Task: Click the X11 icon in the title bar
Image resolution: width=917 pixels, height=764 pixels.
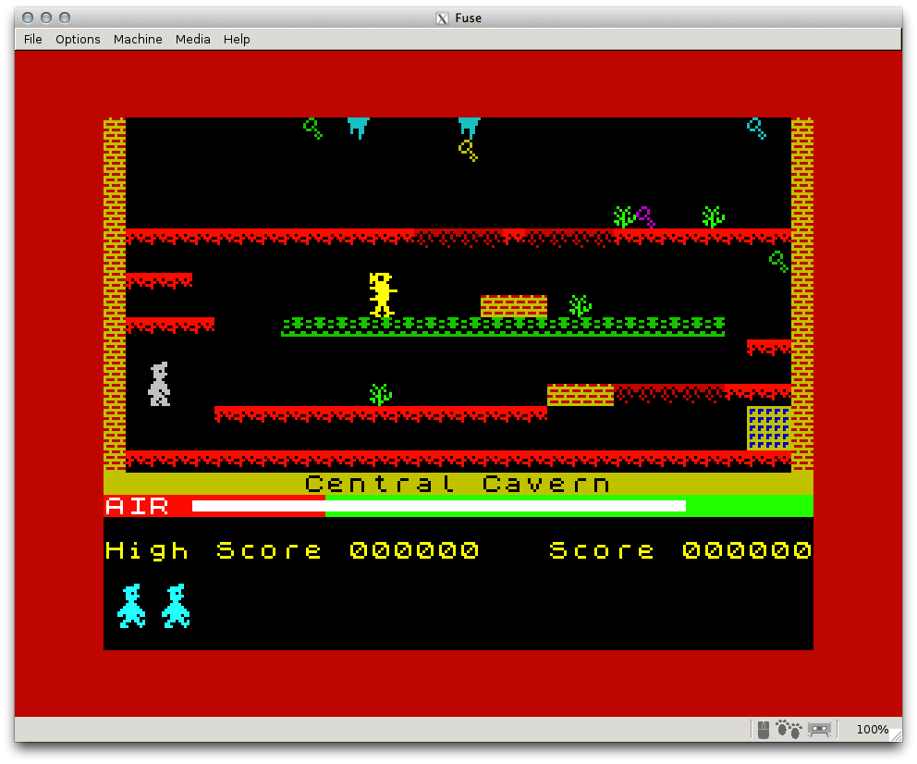Action: click(443, 18)
